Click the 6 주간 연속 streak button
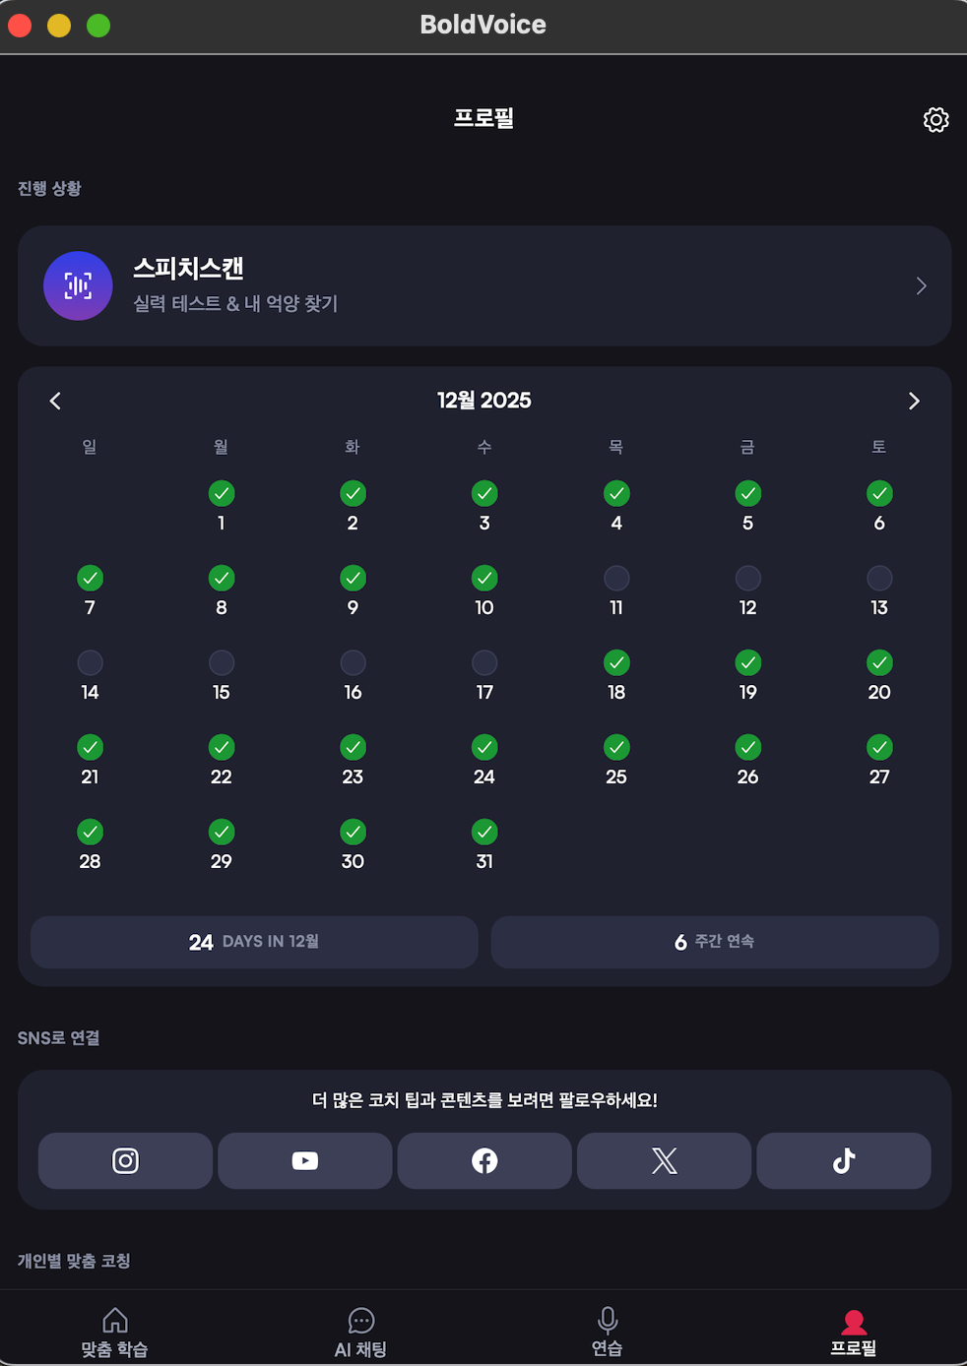 coord(715,942)
